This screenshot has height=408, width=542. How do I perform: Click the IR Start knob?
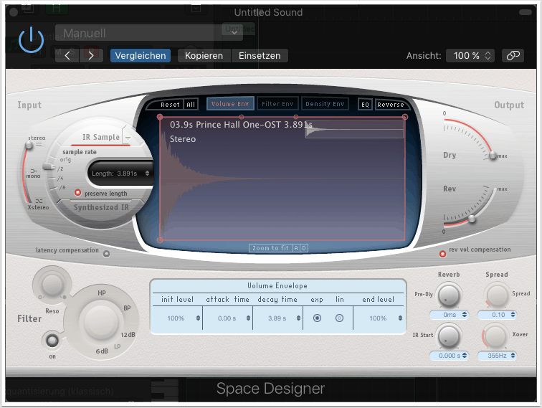pos(448,336)
